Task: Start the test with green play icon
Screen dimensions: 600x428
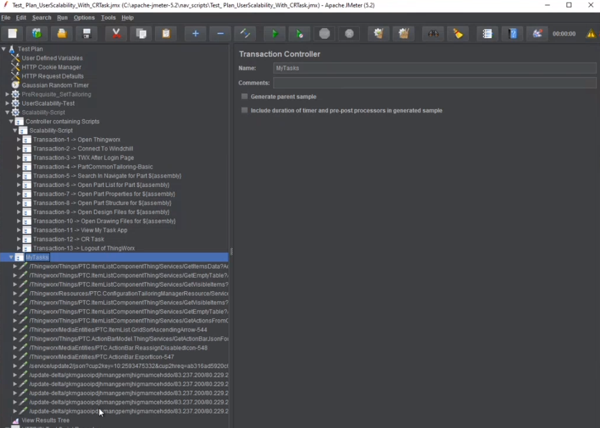Action: [x=274, y=34]
